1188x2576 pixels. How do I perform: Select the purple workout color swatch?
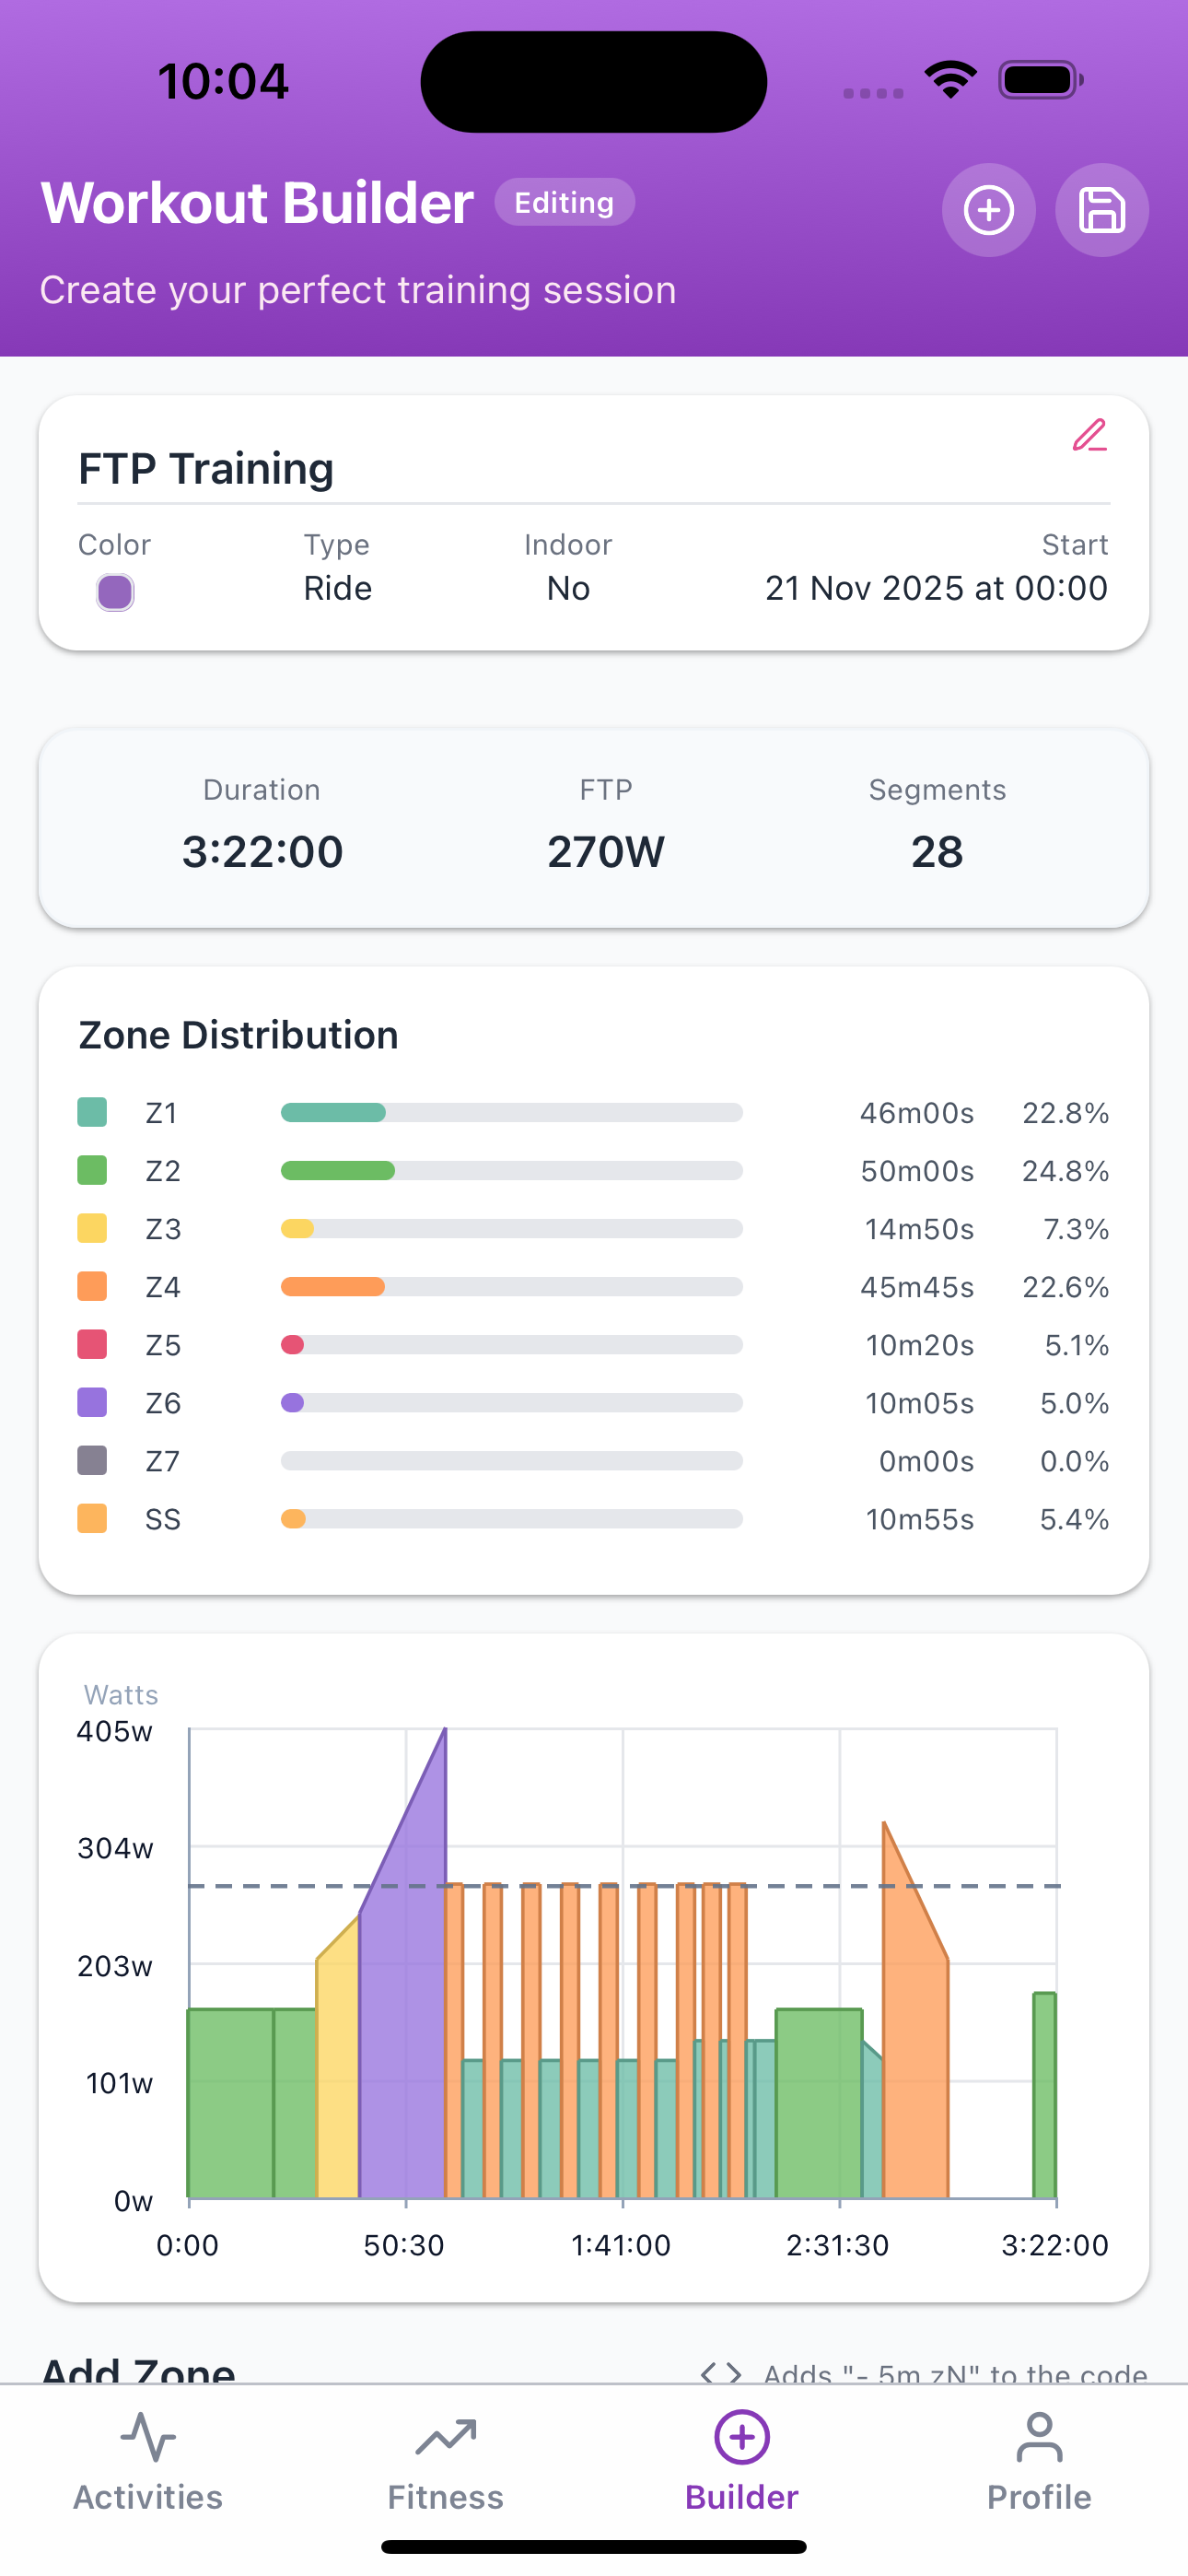point(115,592)
